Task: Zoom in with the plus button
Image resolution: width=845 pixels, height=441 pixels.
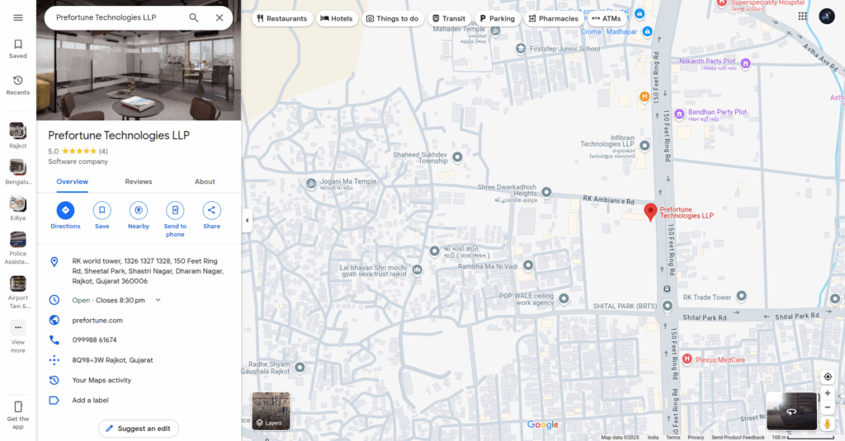Action: point(828,394)
